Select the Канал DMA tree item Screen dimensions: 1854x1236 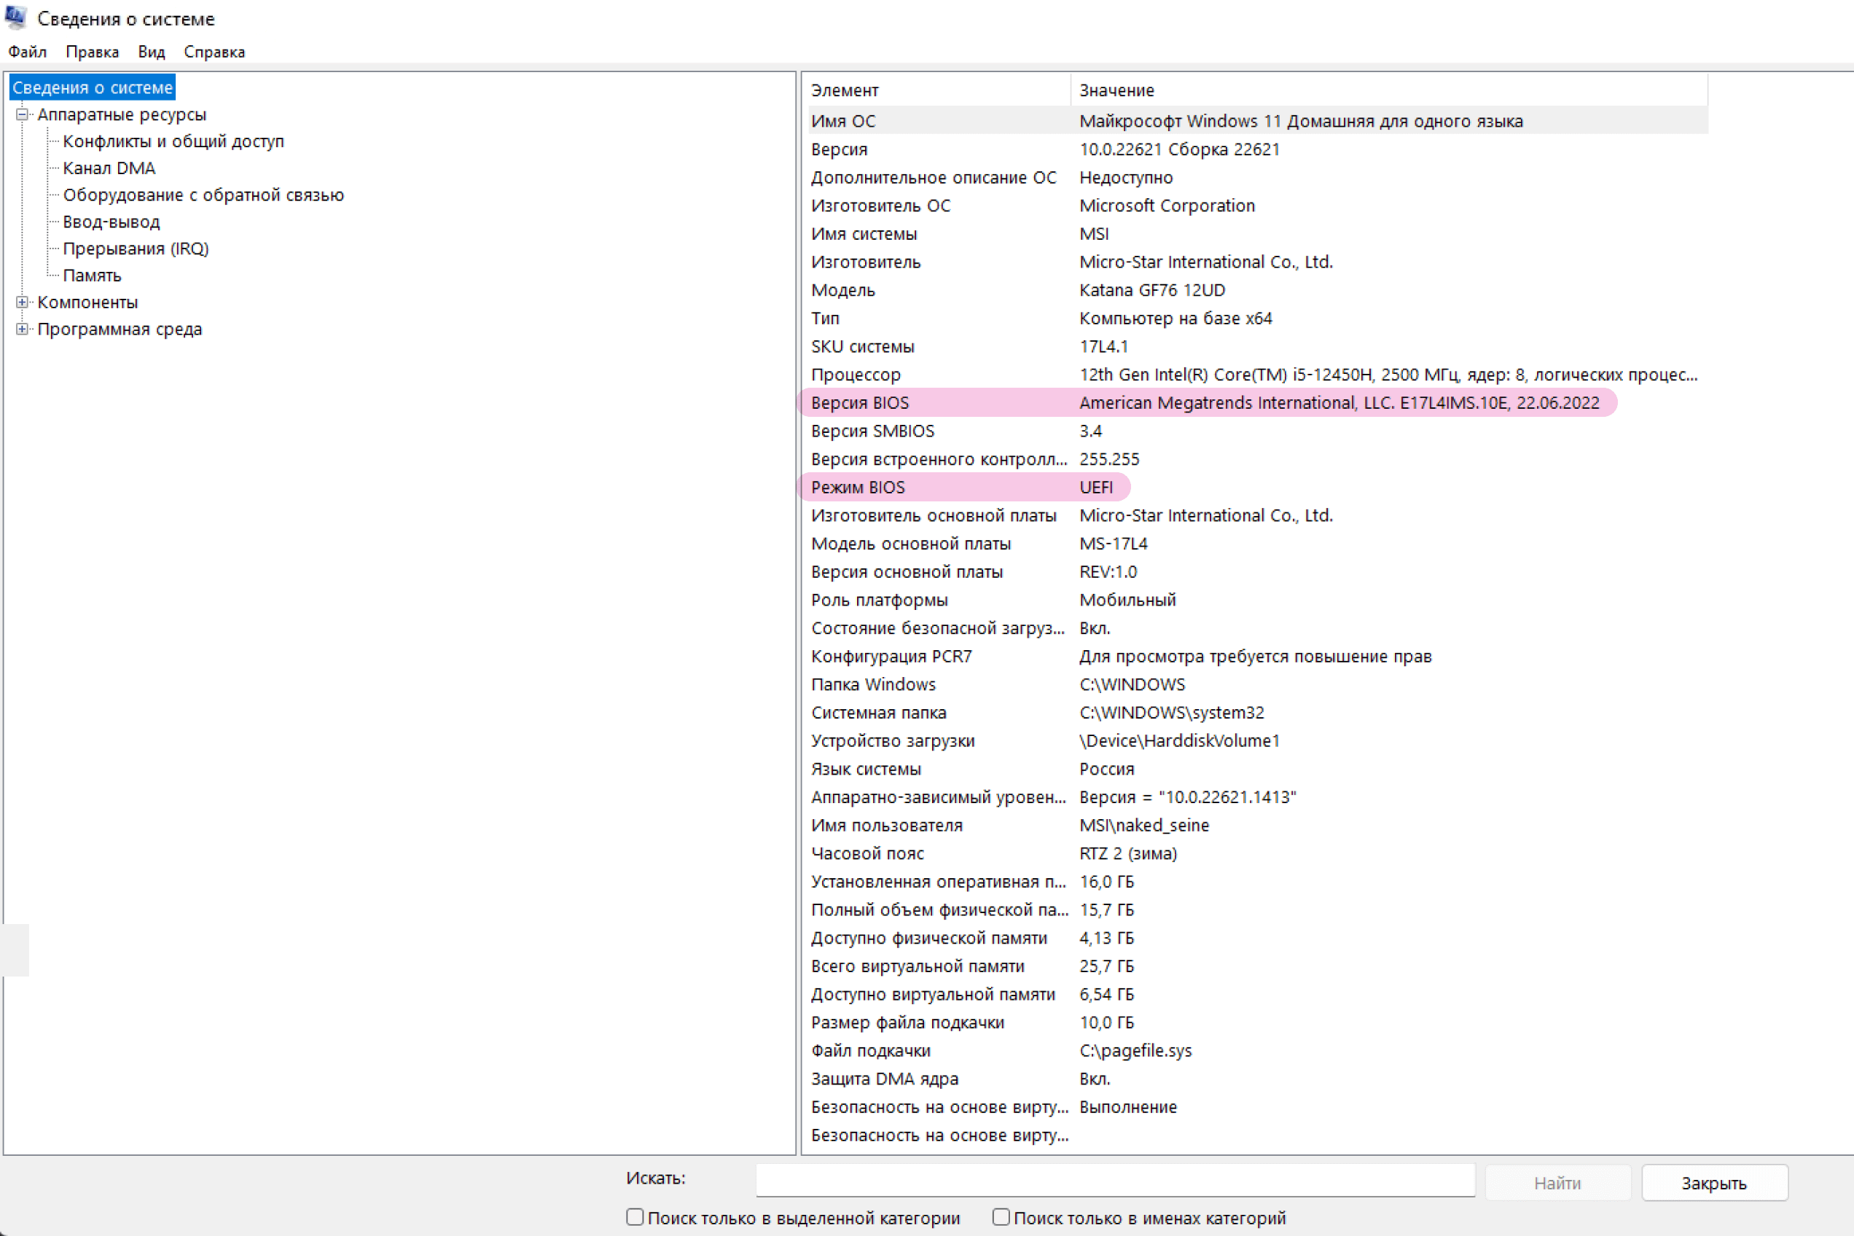pyautogui.click(x=109, y=168)
